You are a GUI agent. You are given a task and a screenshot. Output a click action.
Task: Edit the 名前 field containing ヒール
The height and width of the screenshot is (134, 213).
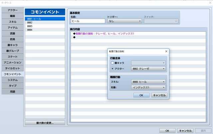(88, 21)
